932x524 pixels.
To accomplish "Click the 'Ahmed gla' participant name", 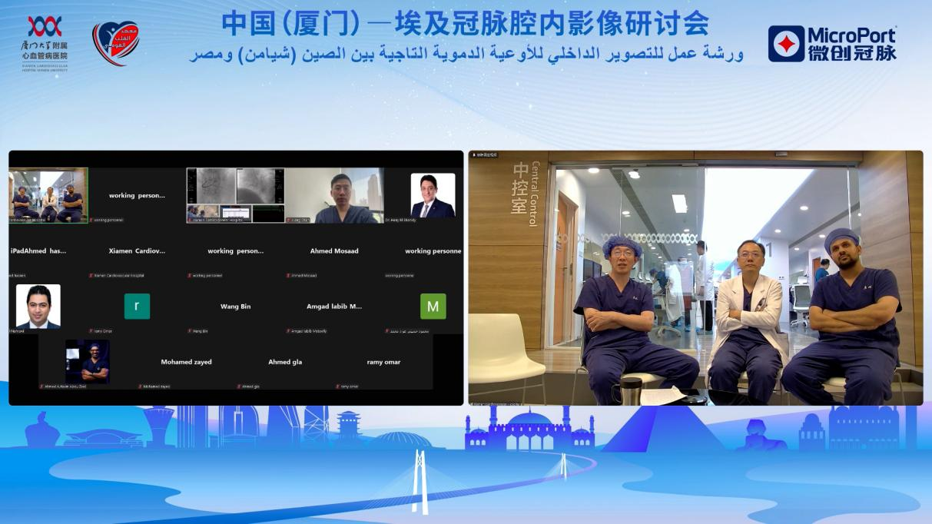I will [285, 362].
